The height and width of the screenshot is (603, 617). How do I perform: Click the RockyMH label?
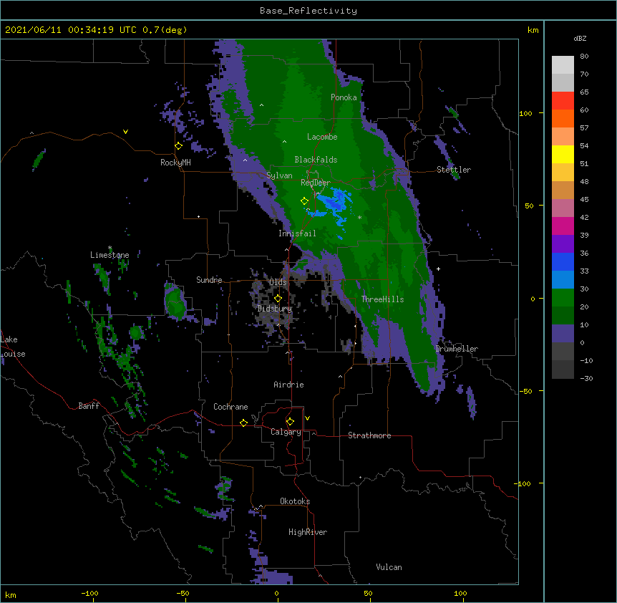pos(175,163)
